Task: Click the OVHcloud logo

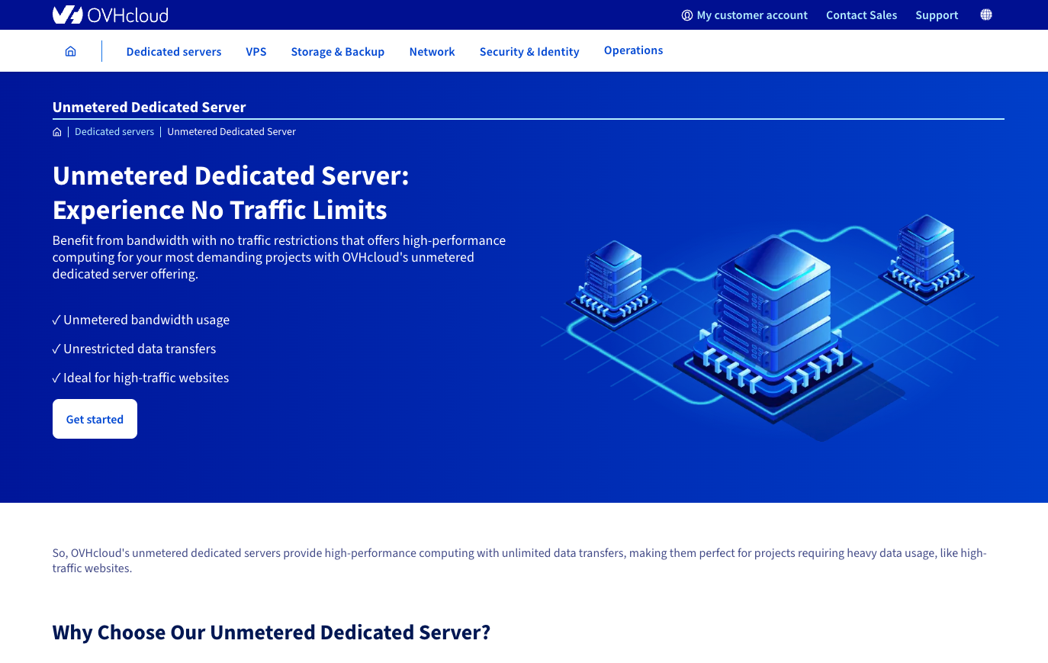Action: tap(110, 14)
